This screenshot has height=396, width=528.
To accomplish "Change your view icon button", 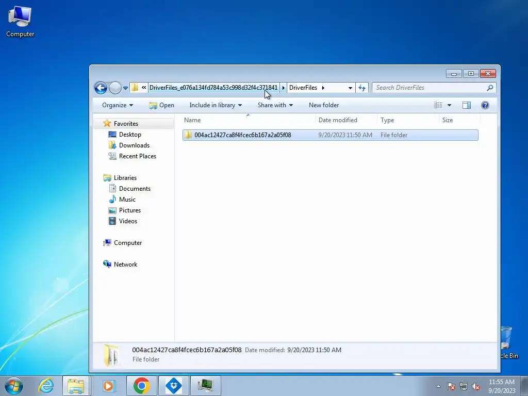I will (x=438, y=105).
